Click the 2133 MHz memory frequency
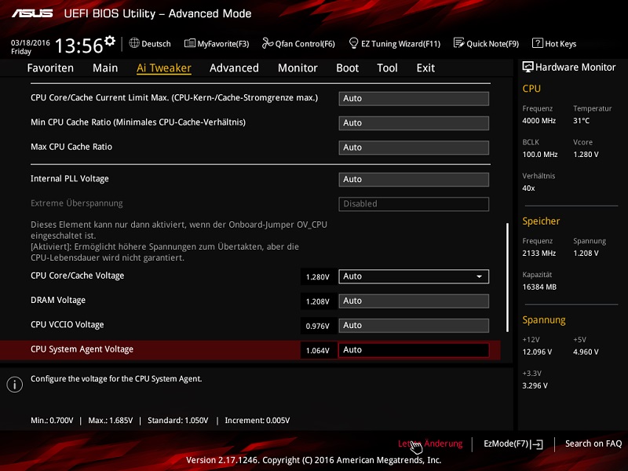 (x=539, y=253)
